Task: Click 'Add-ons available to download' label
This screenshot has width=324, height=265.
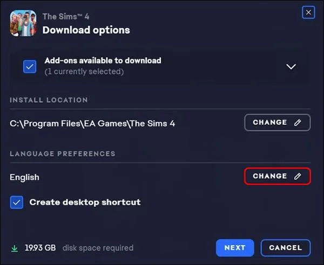Action: [x=103, y=61]
